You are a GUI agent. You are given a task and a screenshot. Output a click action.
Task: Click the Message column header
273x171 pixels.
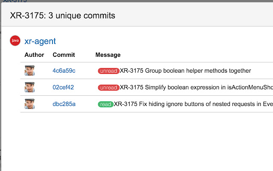108,55
